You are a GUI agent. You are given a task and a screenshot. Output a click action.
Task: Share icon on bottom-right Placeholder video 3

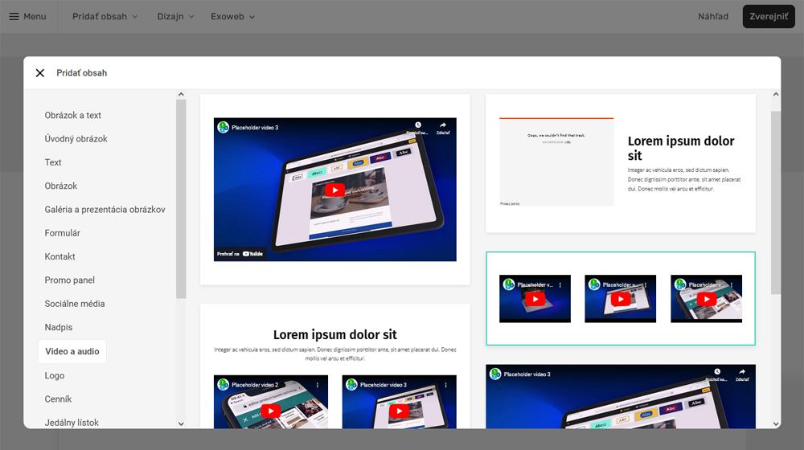pos(742,372)
